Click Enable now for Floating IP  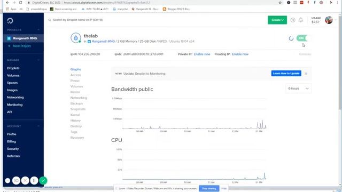pos(240,54)
